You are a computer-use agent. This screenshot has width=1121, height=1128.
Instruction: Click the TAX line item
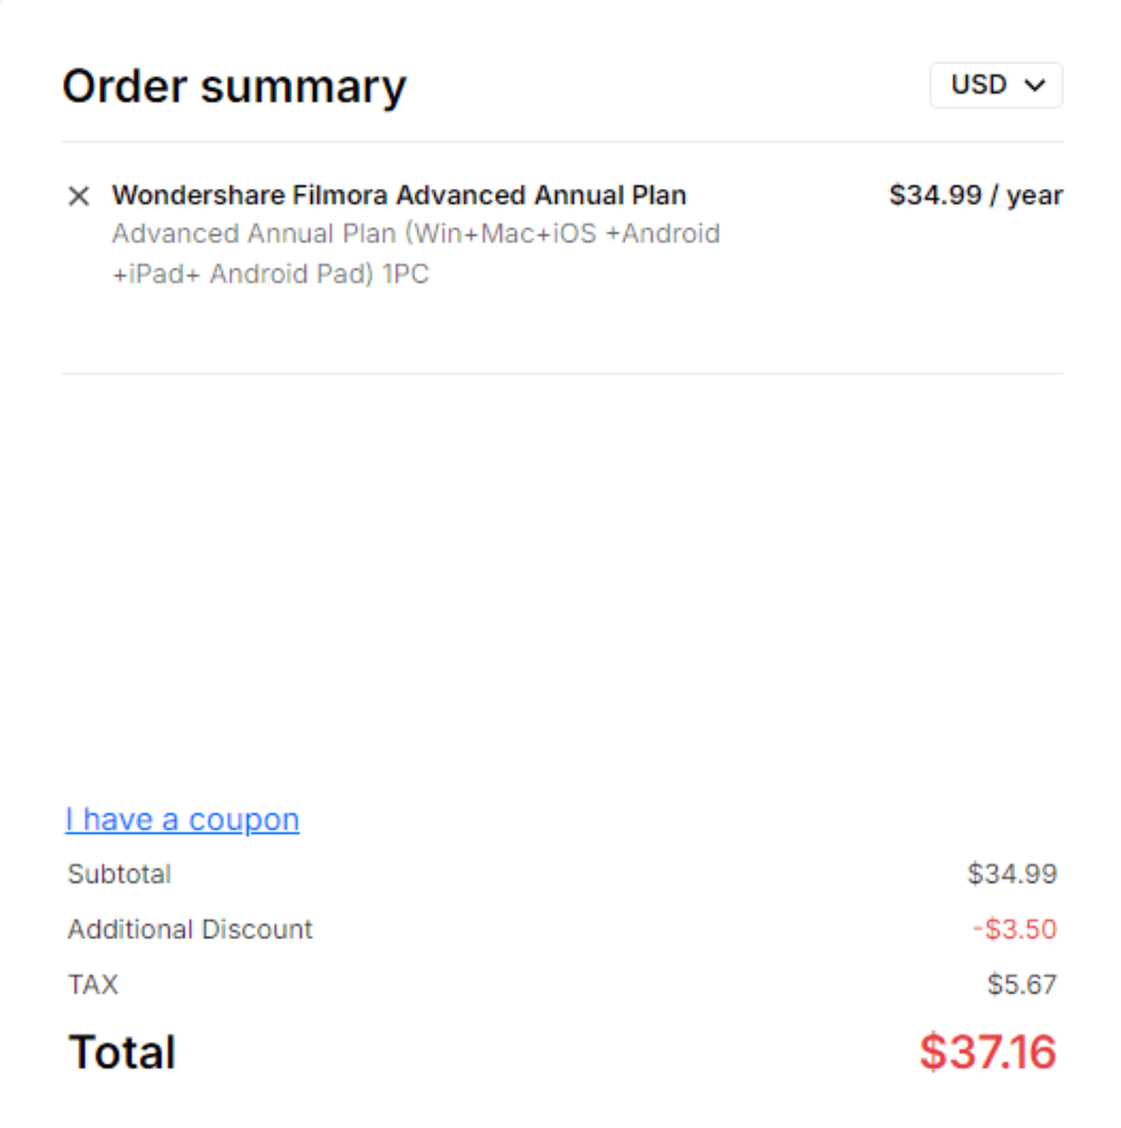click(92, 984)
